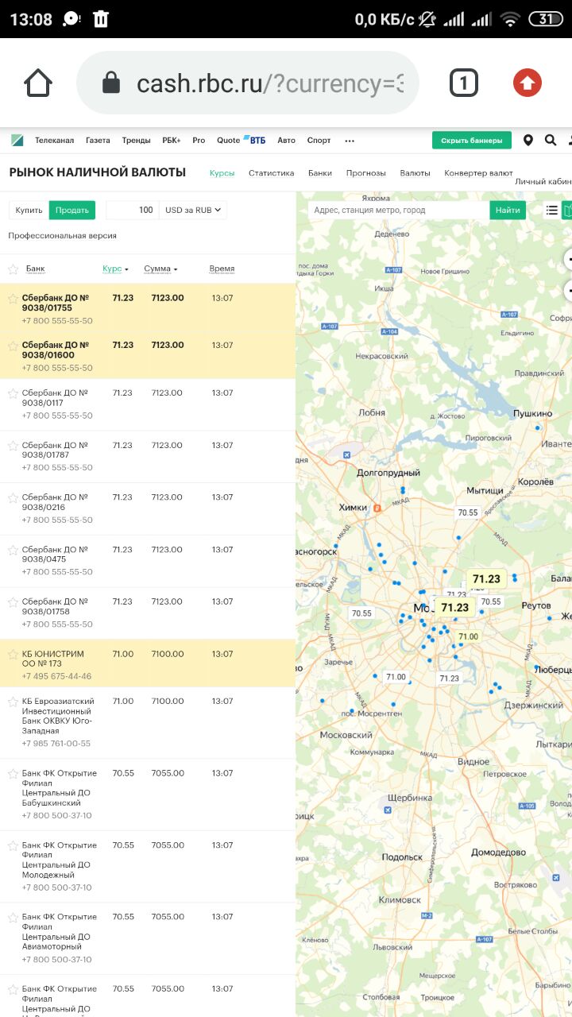Open Сбербанк ДО № 9038/01755 bank entry
The image size is (572, 1017).
click(x=55, y=303)
